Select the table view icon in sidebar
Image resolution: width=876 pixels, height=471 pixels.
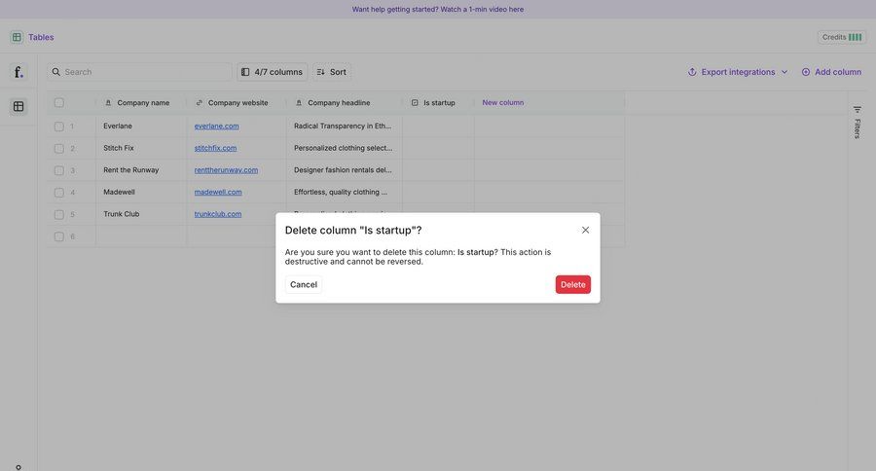(18, 106)
